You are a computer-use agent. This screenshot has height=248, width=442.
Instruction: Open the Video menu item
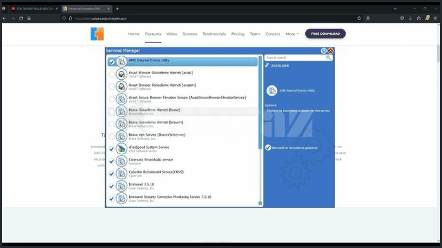tap(172, 34)
